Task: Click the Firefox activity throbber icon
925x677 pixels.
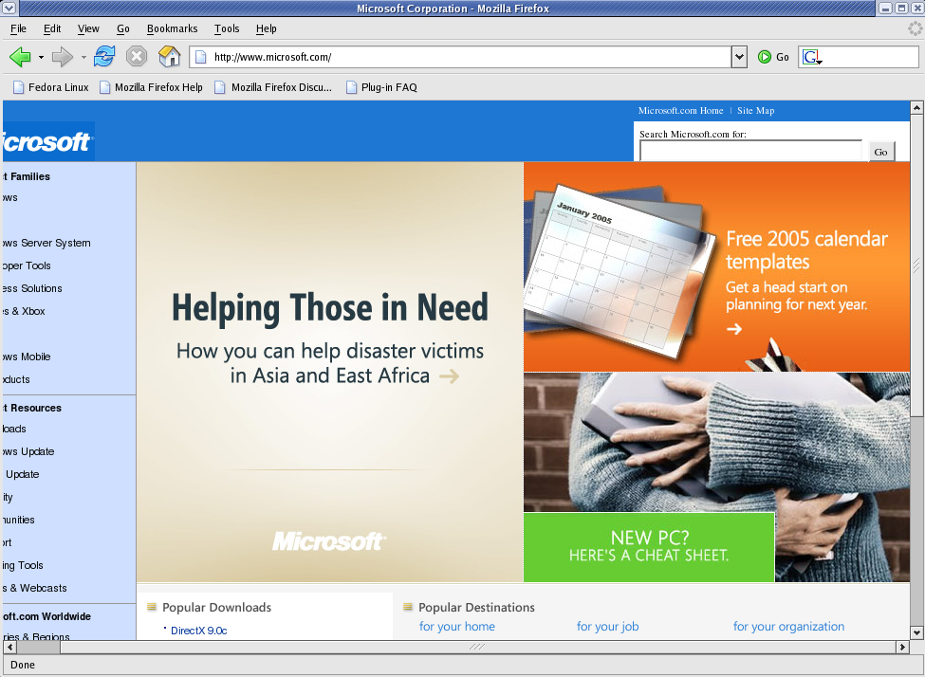Action: [x=915, y=28]
